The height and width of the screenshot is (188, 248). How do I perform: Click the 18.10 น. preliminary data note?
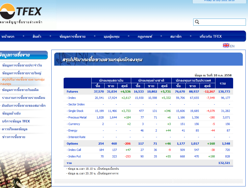[93, 169]
